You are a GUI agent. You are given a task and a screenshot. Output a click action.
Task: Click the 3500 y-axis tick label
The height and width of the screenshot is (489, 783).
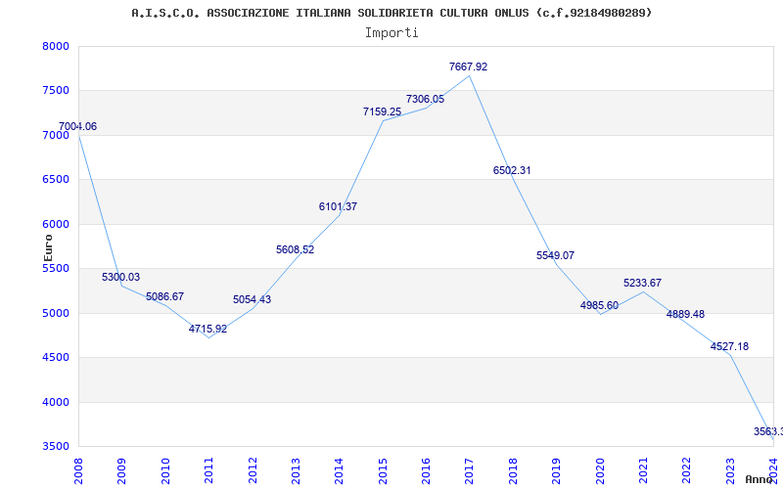coord(56,447)
